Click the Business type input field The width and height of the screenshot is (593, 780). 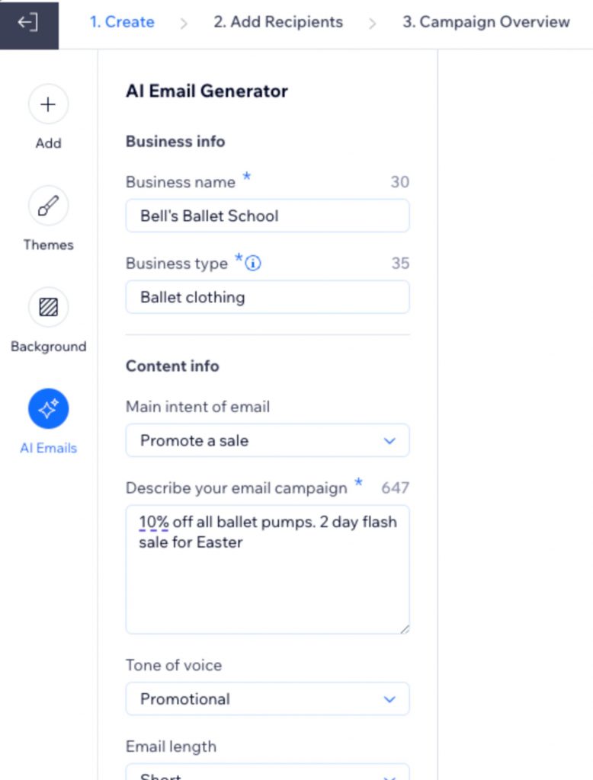click(267, 297)
